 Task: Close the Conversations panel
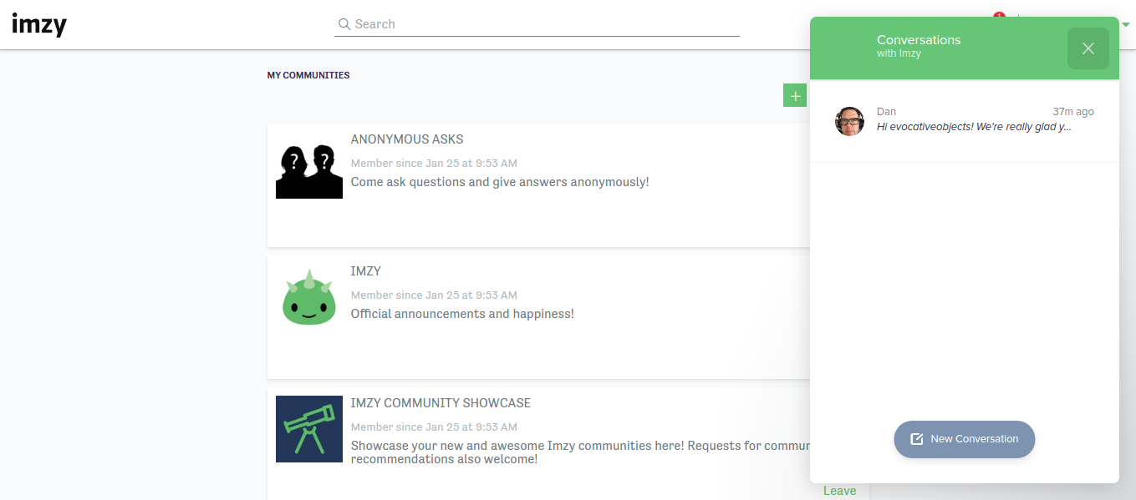point(1088,48)
